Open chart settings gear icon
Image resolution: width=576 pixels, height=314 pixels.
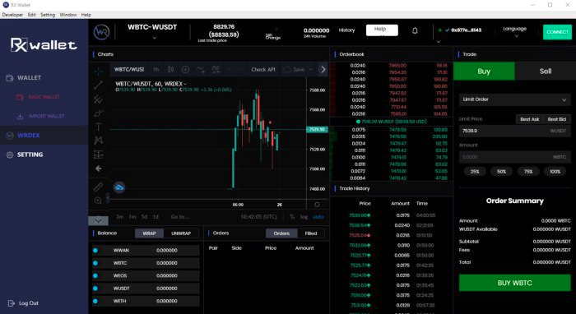[317, 205]
